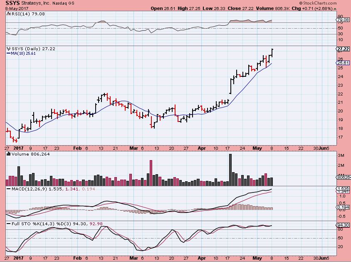The height and width of the screenshot is (263, 351).
Task: Click the "1.0" MACD axis label
Action: click(343, 196)
